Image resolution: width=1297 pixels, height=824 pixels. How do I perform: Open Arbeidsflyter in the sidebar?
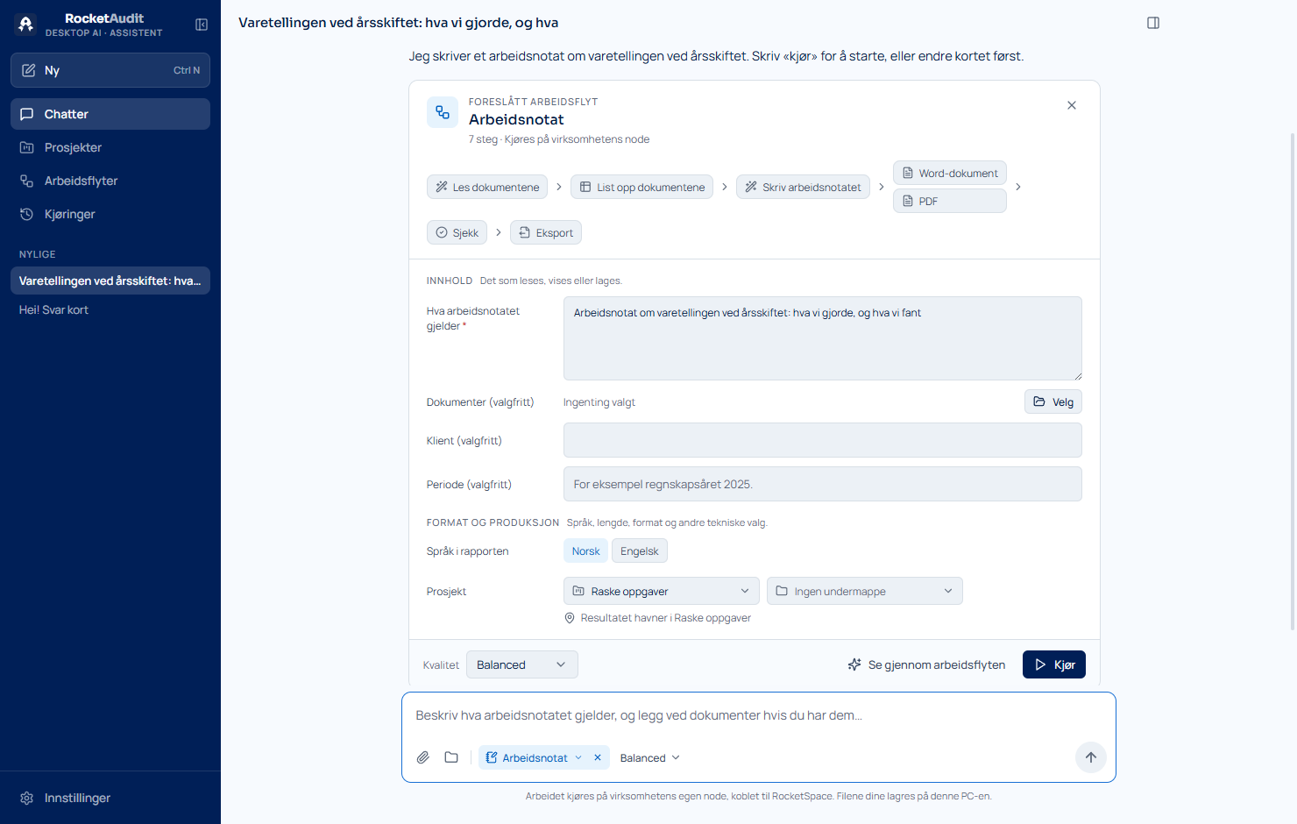(x=110, y=181)
